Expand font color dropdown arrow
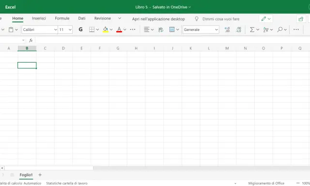The image size is (310, 186). tap(124, 30)
